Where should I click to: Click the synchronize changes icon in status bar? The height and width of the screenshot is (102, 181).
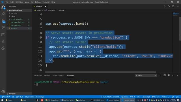click(x=13, y=97)
